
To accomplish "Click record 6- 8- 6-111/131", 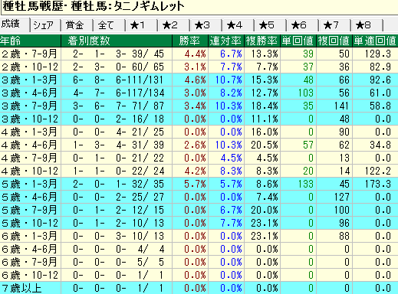I will (118, 80).
